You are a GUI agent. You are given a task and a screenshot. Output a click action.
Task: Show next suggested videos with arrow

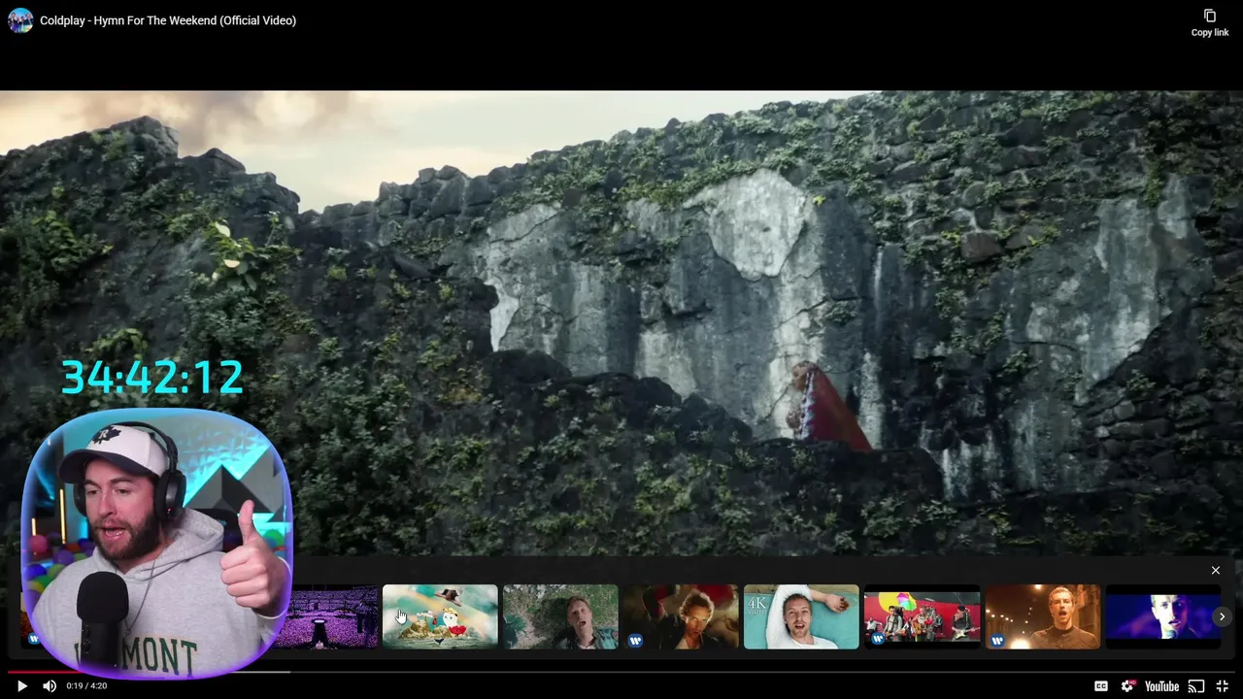click(1222, 616)
